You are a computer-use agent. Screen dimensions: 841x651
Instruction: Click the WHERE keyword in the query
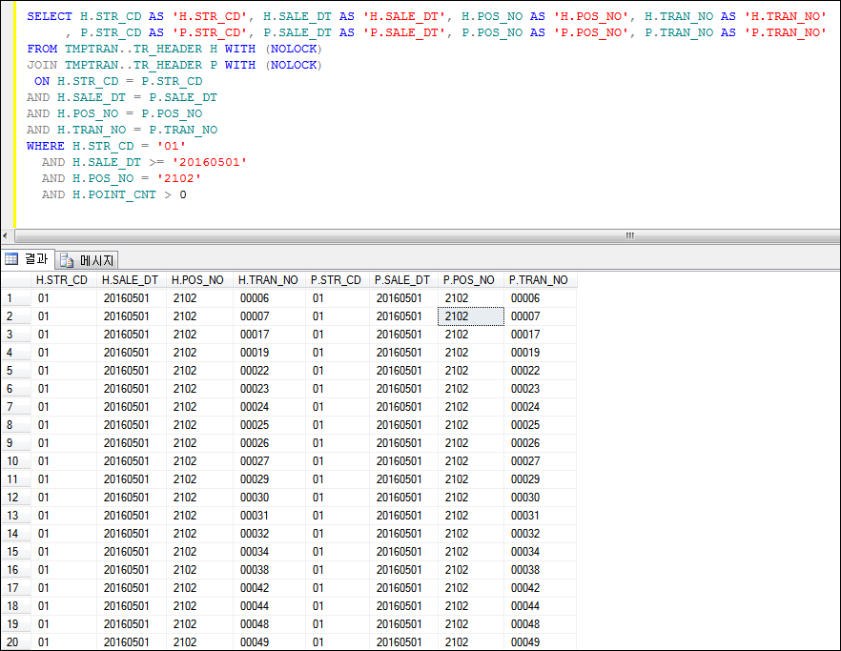coord(46,146)
